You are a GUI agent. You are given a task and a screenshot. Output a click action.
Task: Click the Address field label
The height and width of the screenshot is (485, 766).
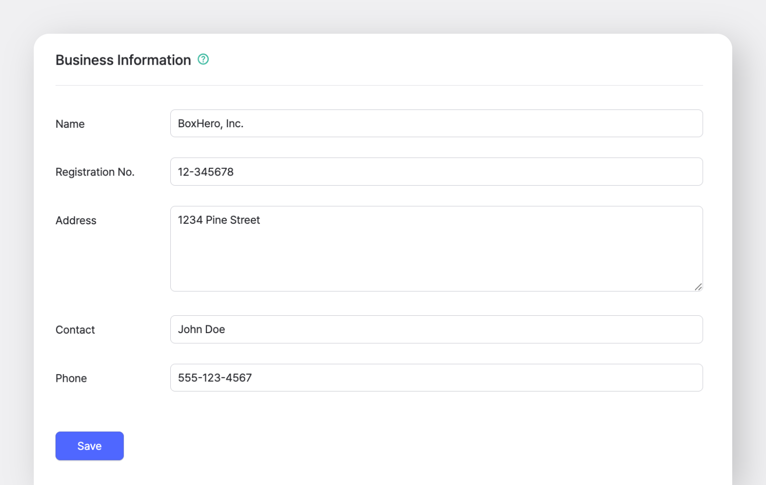pyautogui.click(x=76, y=220)
